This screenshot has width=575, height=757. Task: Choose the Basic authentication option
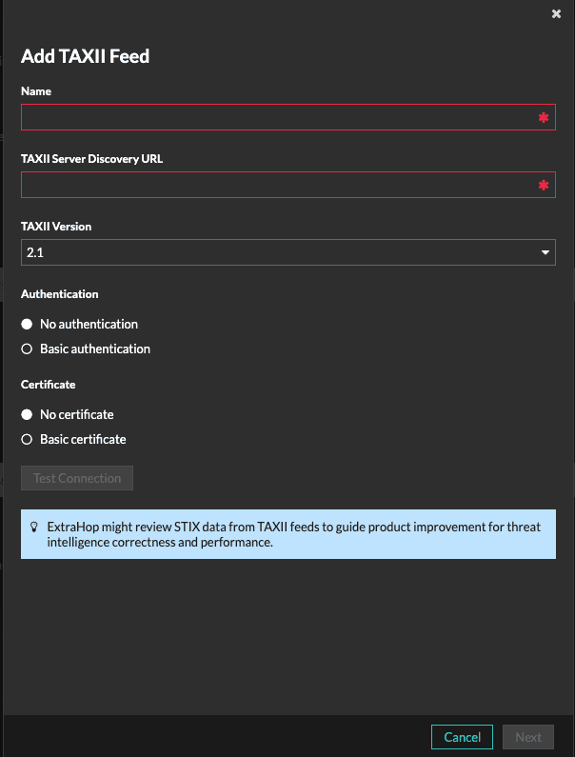[x=28, y=349]
